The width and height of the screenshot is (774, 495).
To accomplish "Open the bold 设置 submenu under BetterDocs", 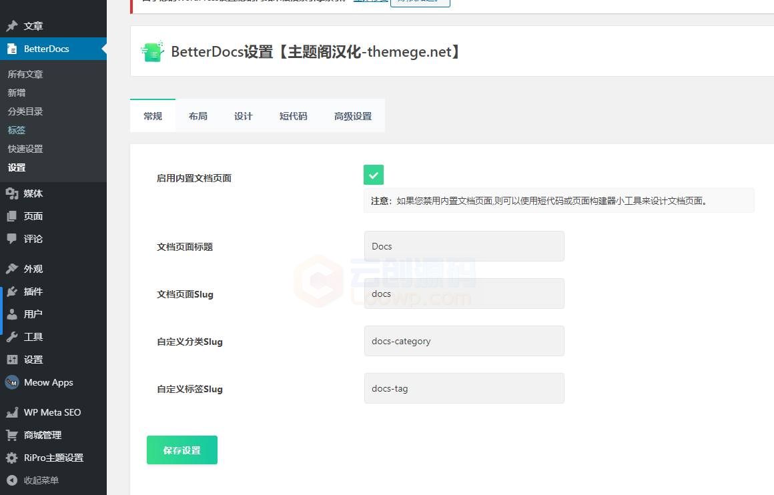I will [16, 168].
